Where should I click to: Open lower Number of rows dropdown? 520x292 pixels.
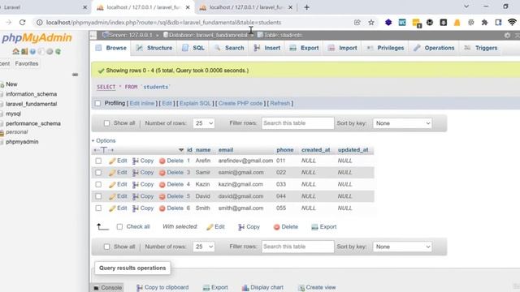(204, 247)
